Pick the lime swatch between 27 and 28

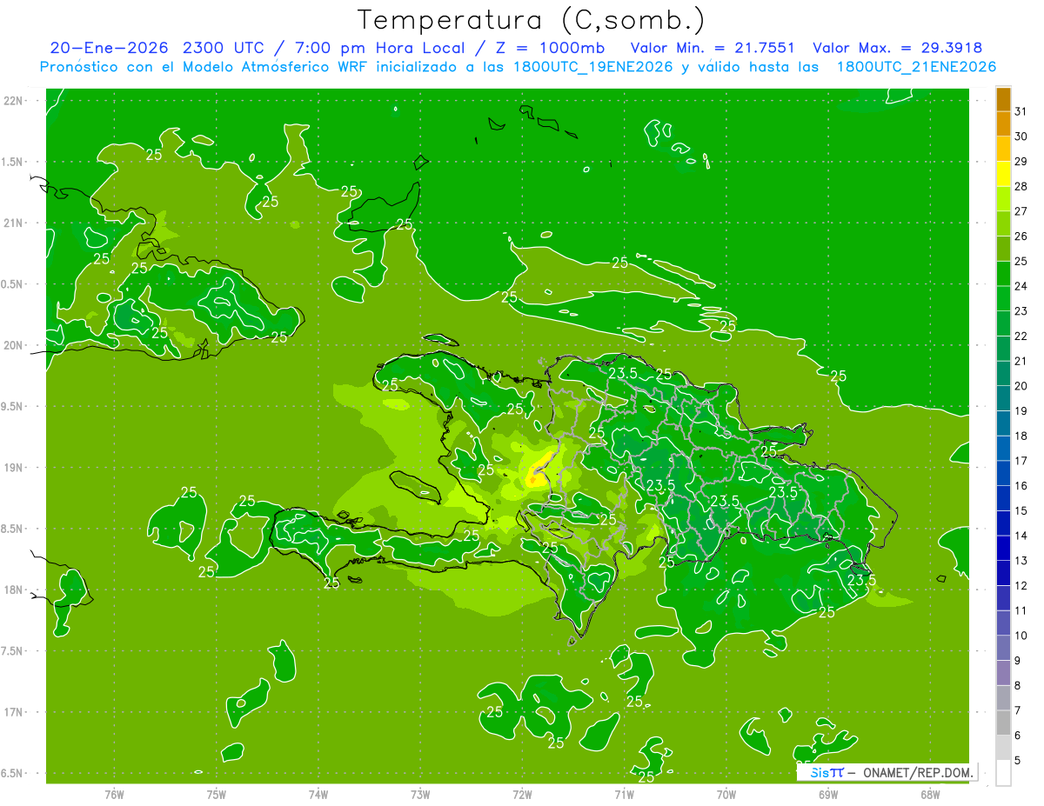point(1003,198)
